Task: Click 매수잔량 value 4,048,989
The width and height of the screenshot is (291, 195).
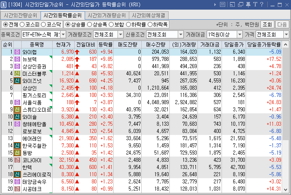Action: 158,102
